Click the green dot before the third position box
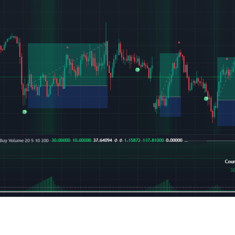 pyautogui.click(x=206, y=99)
